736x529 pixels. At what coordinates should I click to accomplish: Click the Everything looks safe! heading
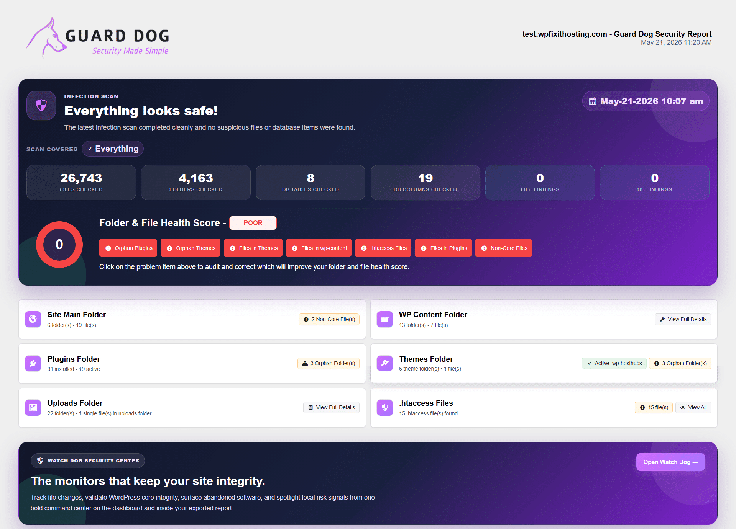(141, 111)
